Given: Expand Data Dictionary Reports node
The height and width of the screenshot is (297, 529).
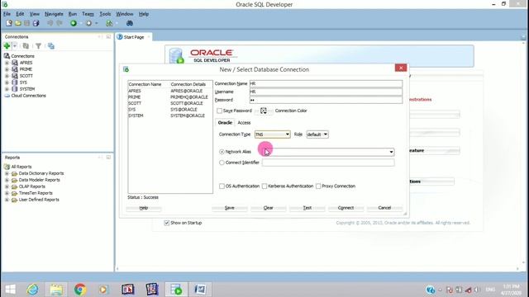Looking at the screenshot, I should click(x=7, y=173).
